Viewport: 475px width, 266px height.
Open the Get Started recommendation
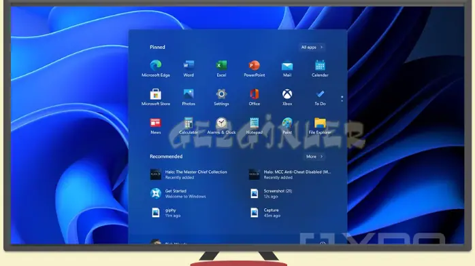(178, 193)
